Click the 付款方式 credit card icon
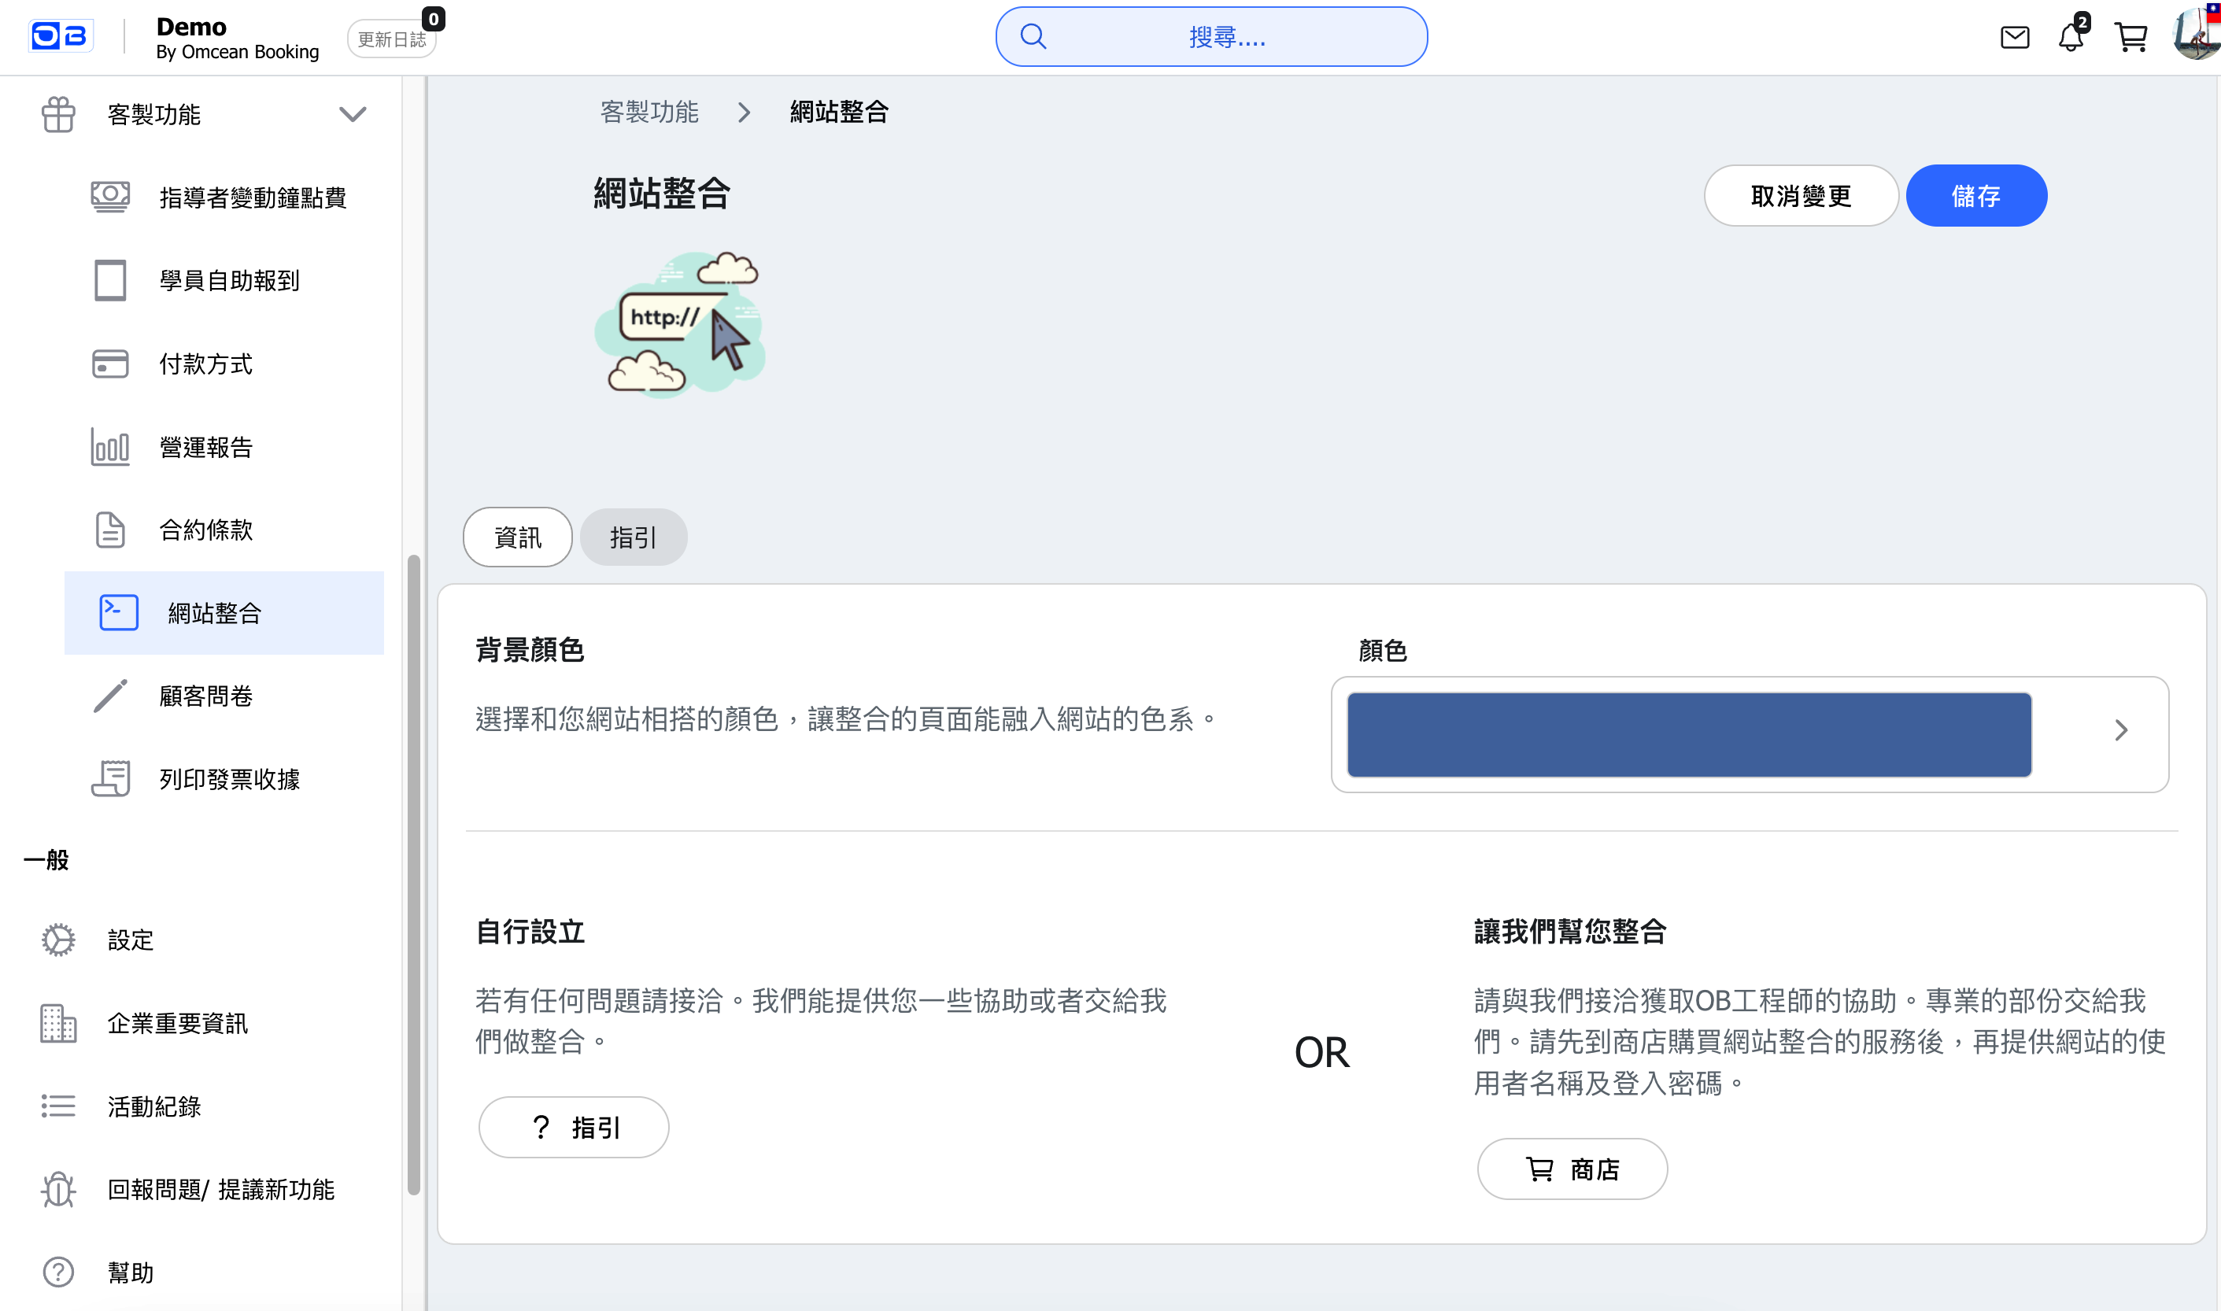The width and height of the screenshot is (2221, 1311). (x=110, y=364)
